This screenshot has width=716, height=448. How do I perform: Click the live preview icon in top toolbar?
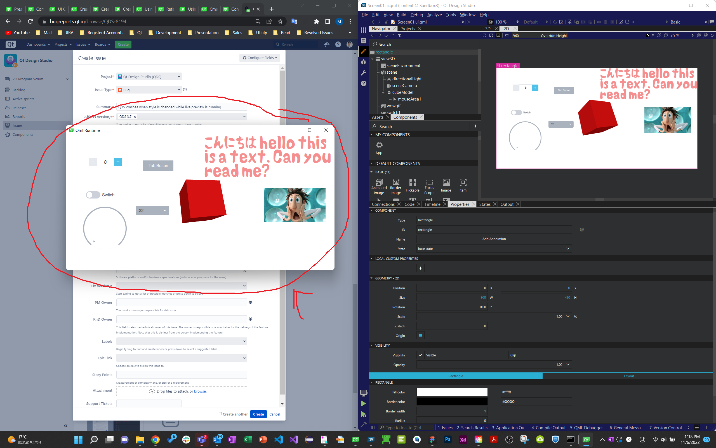491,22
